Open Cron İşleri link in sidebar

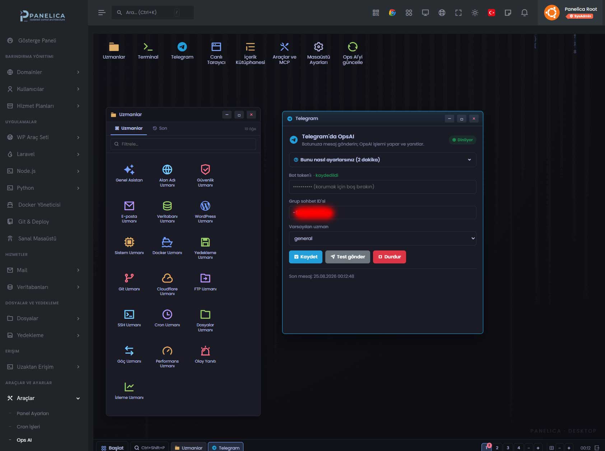(28, 427)
